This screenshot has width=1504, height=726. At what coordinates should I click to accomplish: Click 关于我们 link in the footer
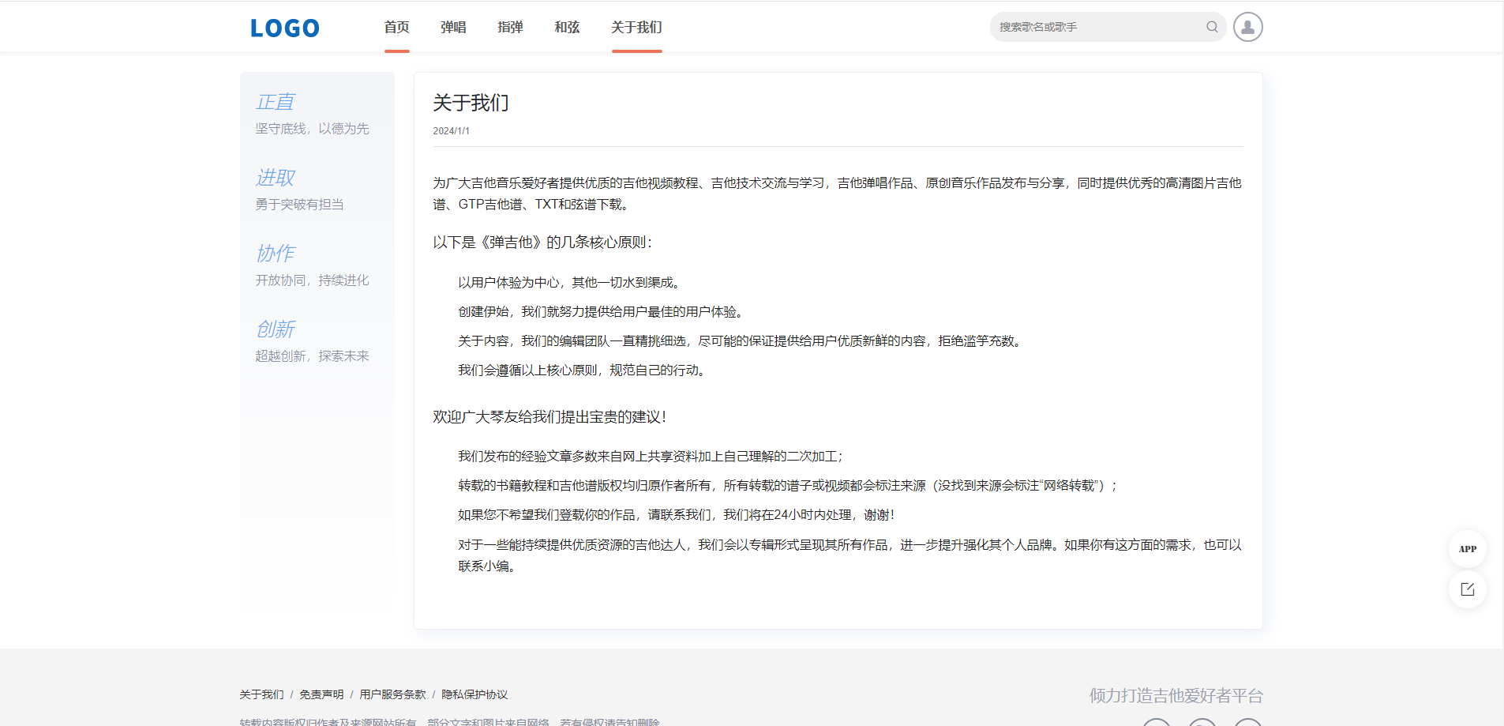click(x=261, y=694)
